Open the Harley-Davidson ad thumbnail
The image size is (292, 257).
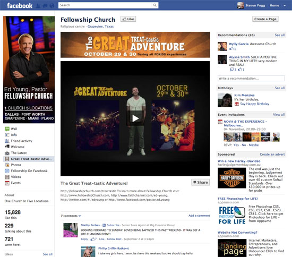(231, 178)
